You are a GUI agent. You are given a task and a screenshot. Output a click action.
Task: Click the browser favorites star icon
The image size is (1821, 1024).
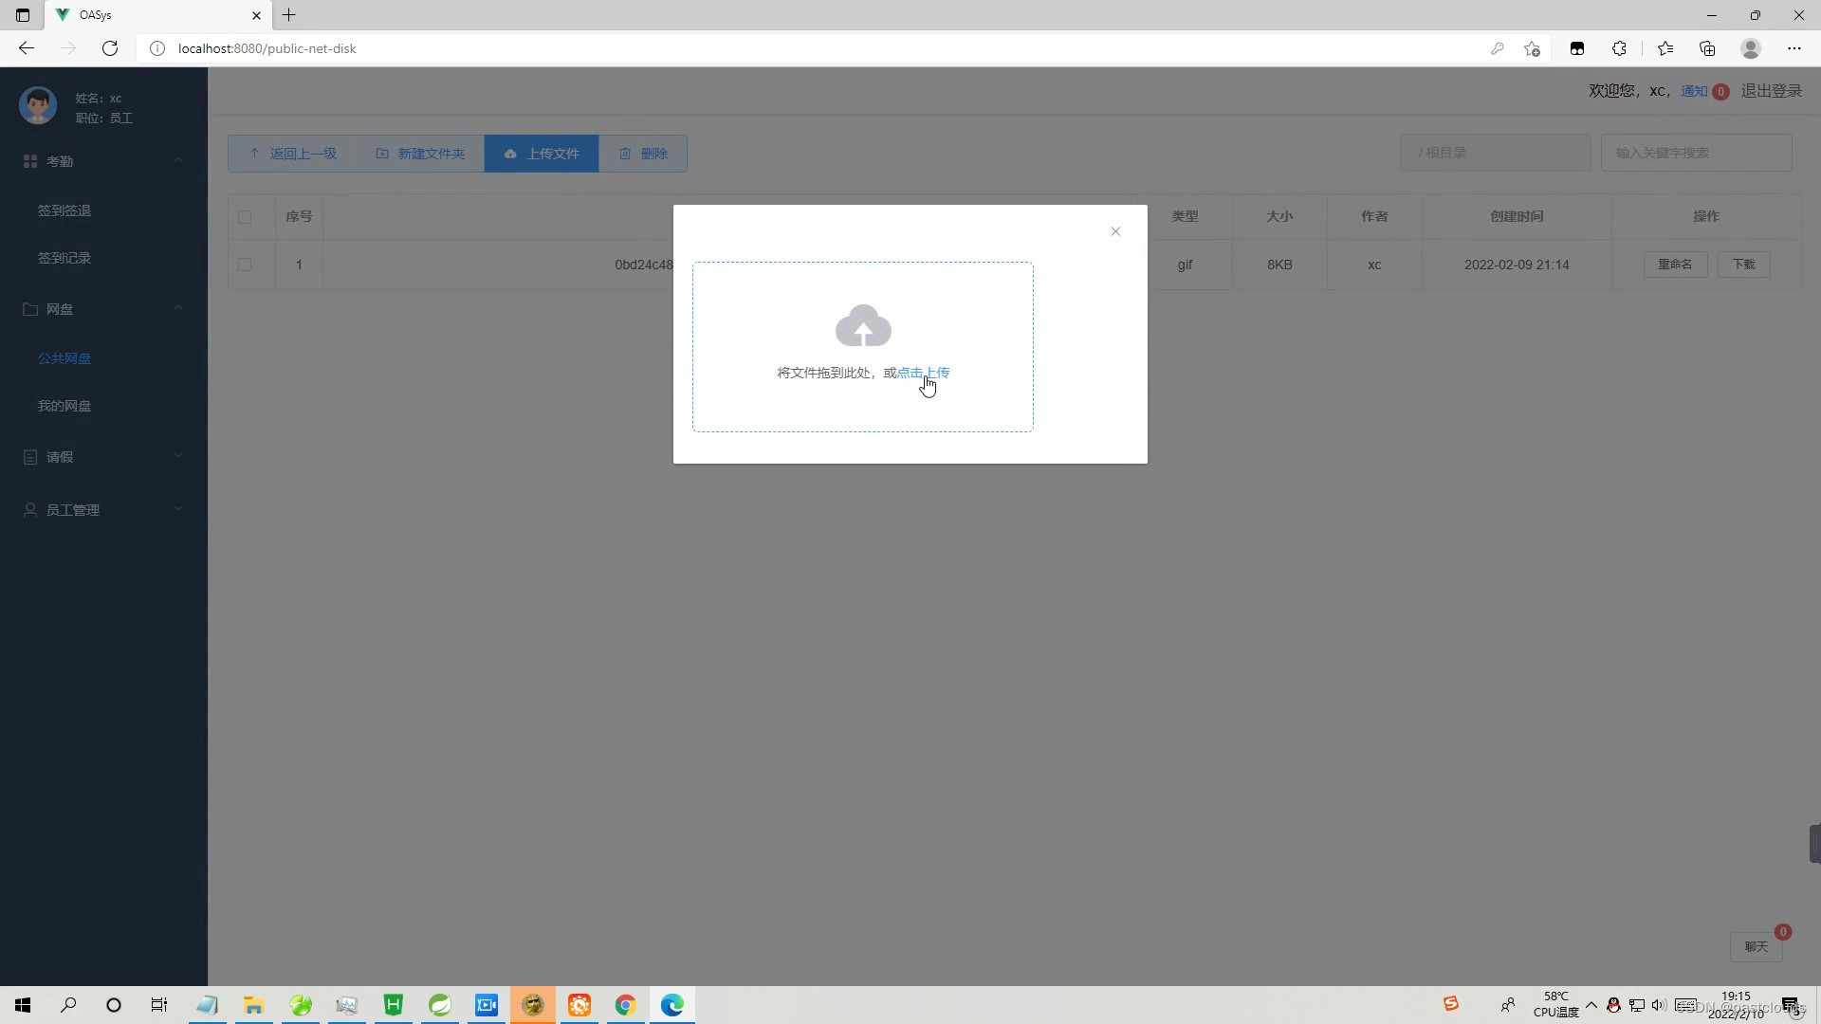pos(1665,48)
